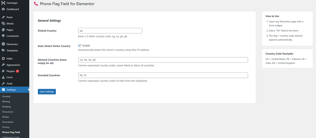Click the Country Code Examples heading
316x138 pixels.
[x=279, y=54]
